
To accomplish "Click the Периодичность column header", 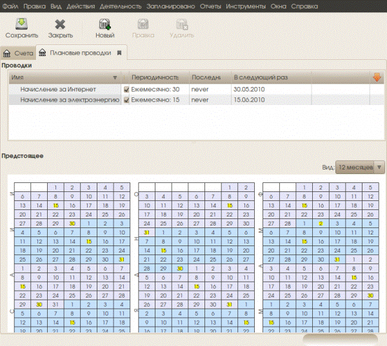I will (155, 77).
